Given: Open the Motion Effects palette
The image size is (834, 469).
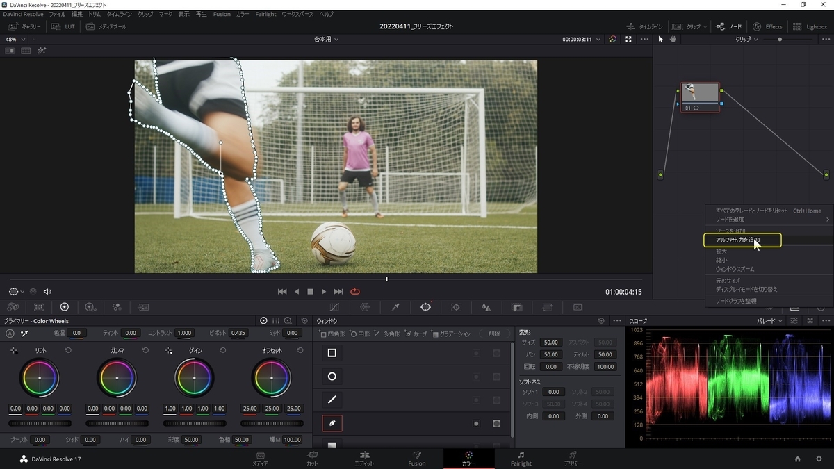Looking at the screenshot, I should [x=143, y=307].
